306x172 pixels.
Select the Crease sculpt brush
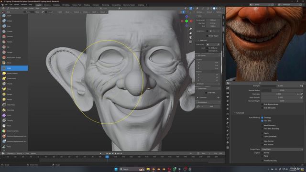(14, 32)
